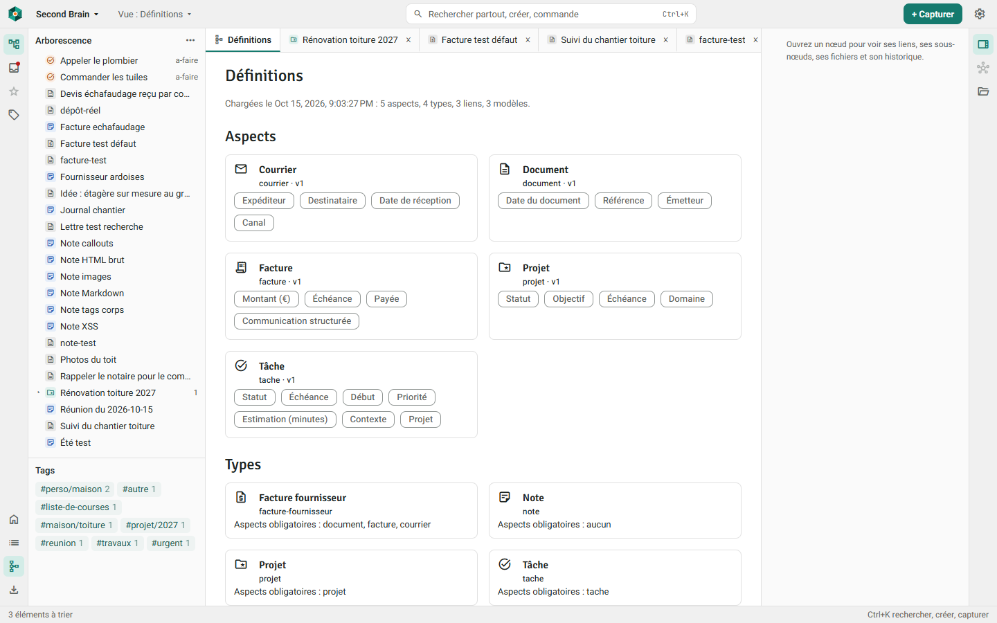Click the #projet/2027 tag
The width and height of the screenshot is (997, 623).
pyautogui.click(x=155, y=525)
